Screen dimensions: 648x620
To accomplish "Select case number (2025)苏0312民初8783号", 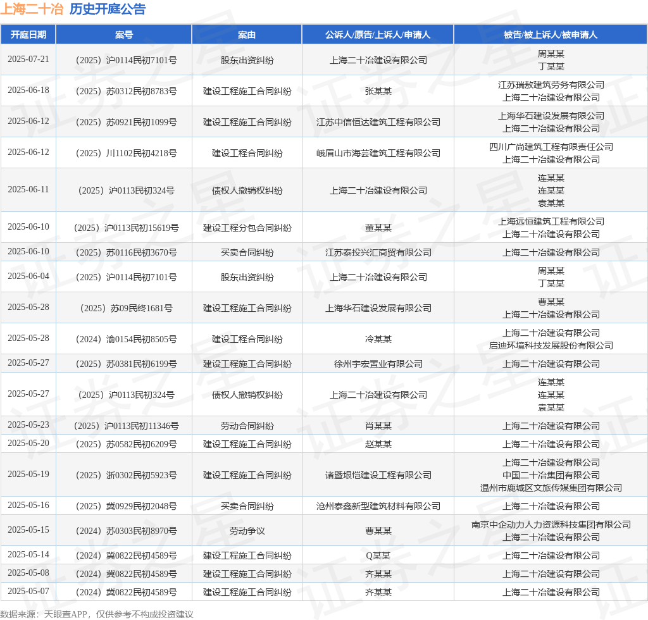I will 126,91.
